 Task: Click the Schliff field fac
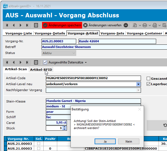(58, 117)
